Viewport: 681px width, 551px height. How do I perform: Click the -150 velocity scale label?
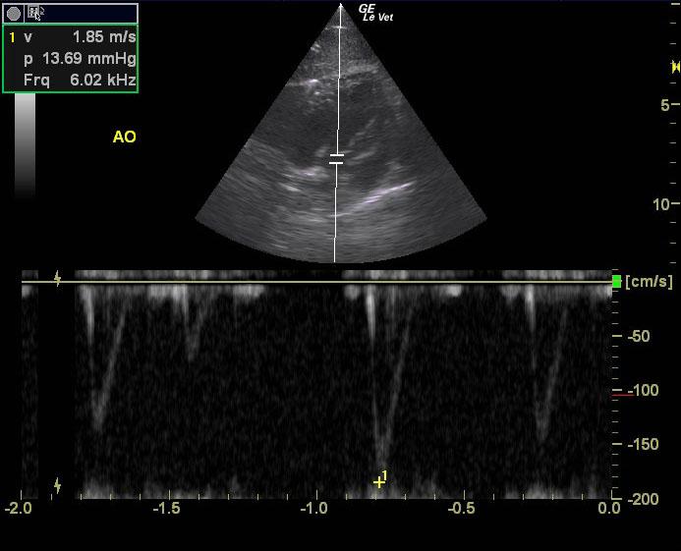coord(644,444)
